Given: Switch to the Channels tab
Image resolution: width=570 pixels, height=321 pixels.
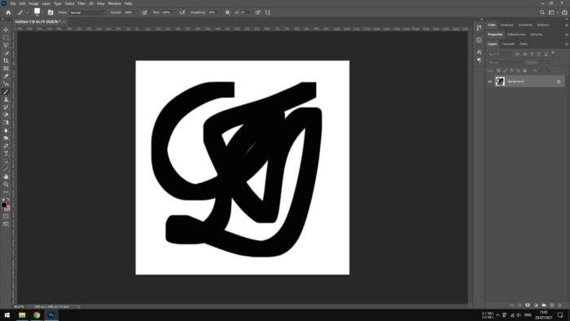Looking at the screenshot, I should [508, 44].
